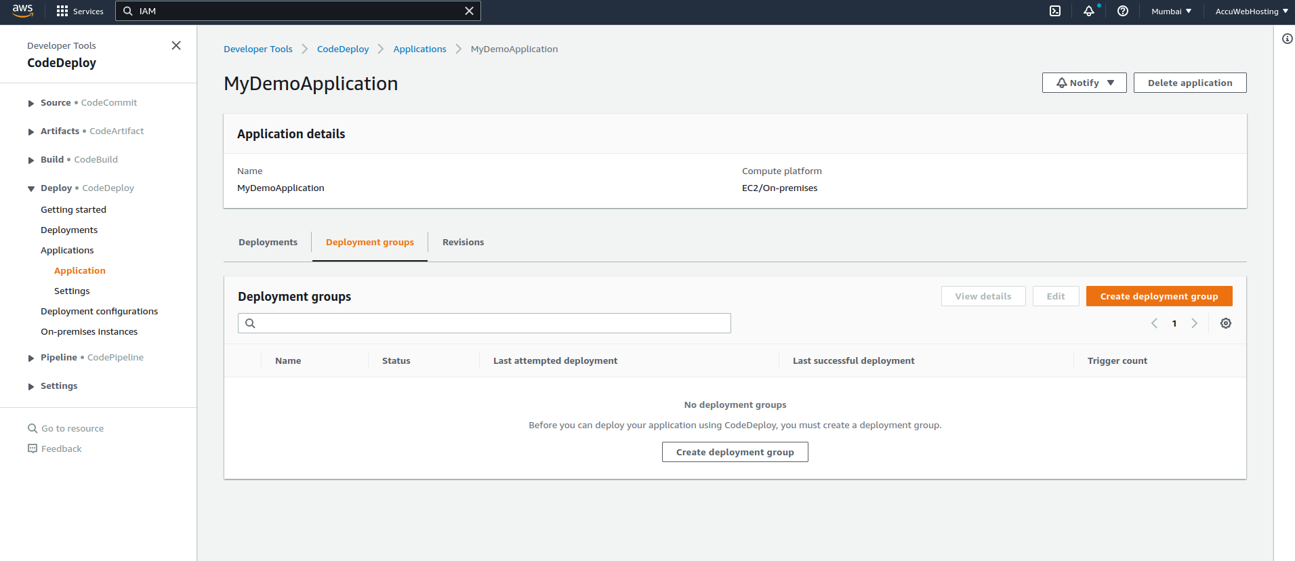Open the Feedback link

(54, 449)
